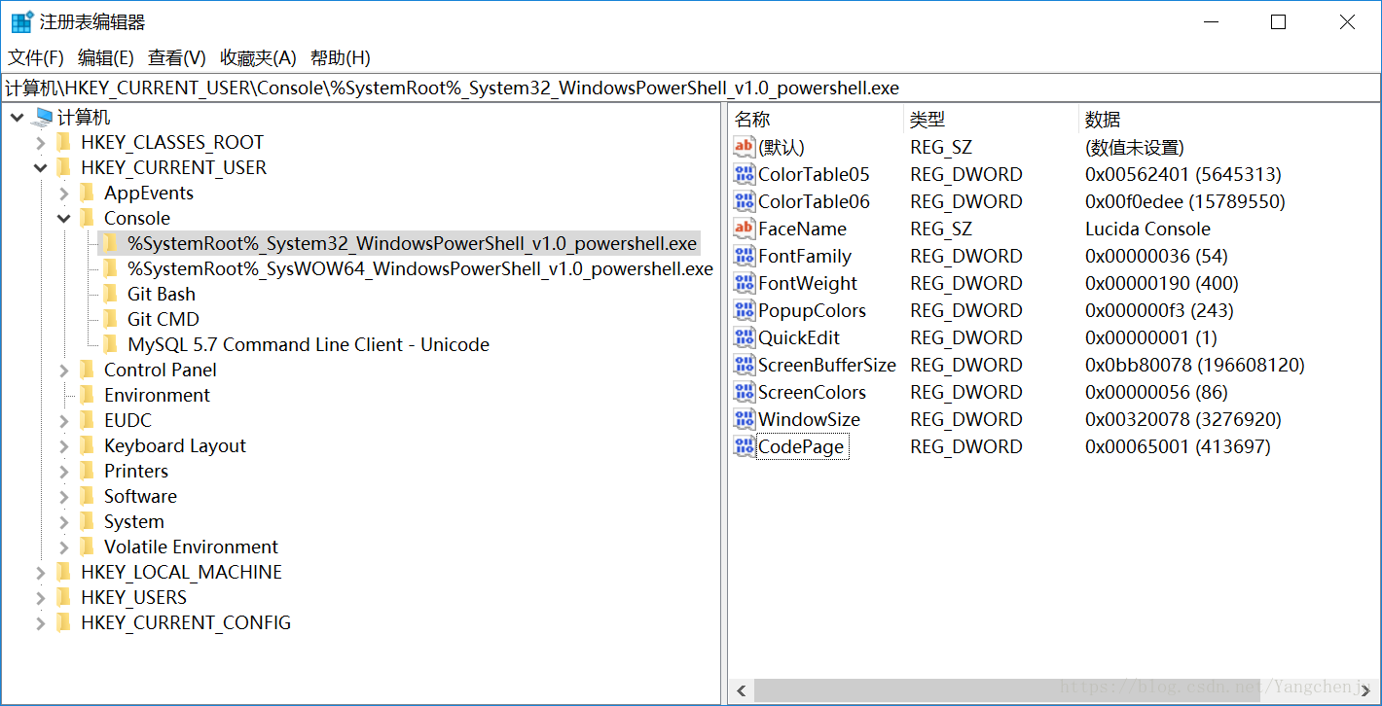Click the horizontal scrollbar left arrow
The image size is (1382, 706).
coord(741,690)
